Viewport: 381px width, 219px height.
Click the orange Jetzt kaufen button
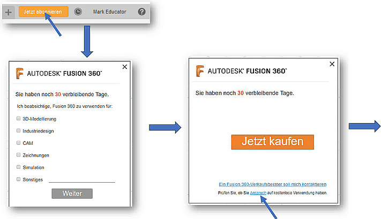[x=272, y=142]
